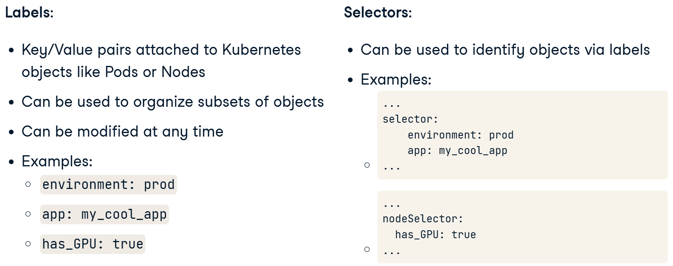
Task: Click 'has_GPU: true' in nodeSelector block
Action: pos(436,235)
